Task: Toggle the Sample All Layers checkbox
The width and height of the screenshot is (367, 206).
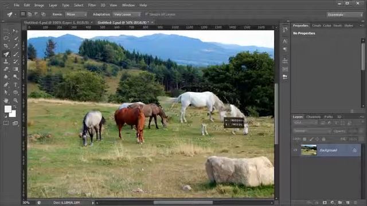Action: click(147, 14)
